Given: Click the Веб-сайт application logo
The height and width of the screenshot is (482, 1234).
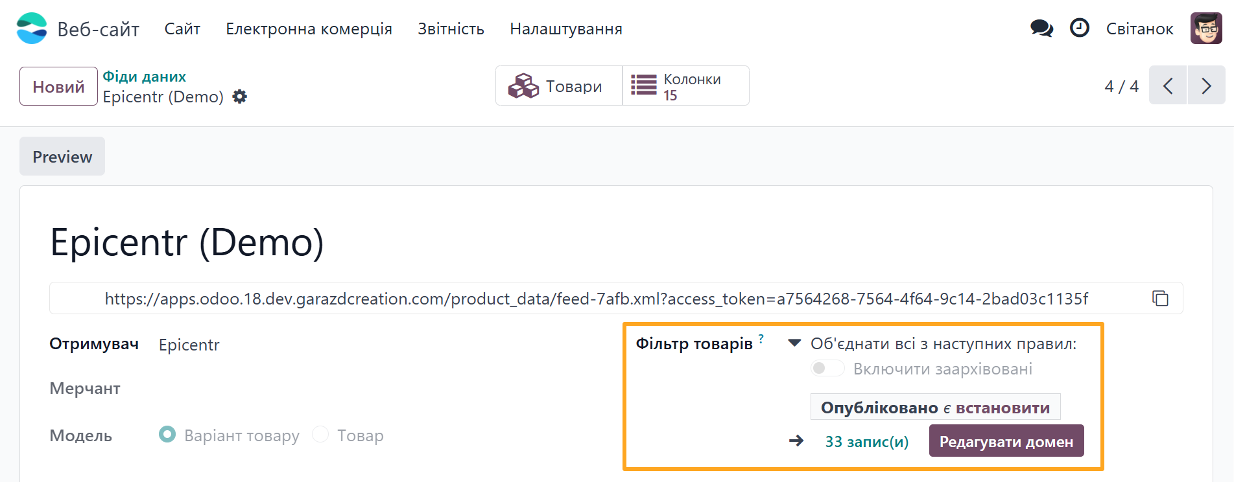Looking at the screenshot, I should pos(31,29).
